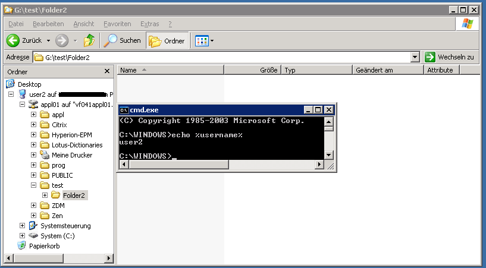Open the forward history dropdown arrow
486x268 pixels.
click(75, 40)
